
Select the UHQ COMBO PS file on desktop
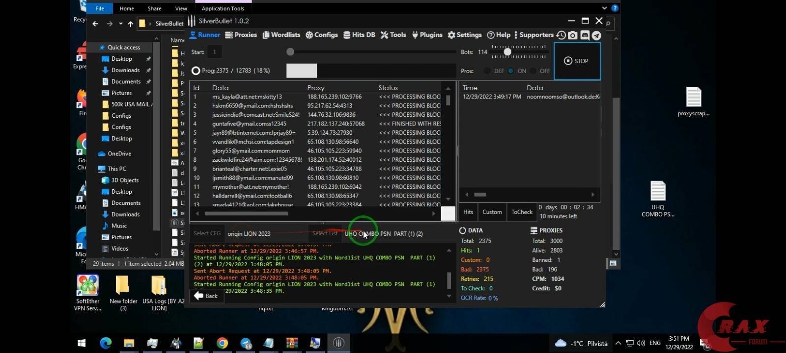coord(658,199)
